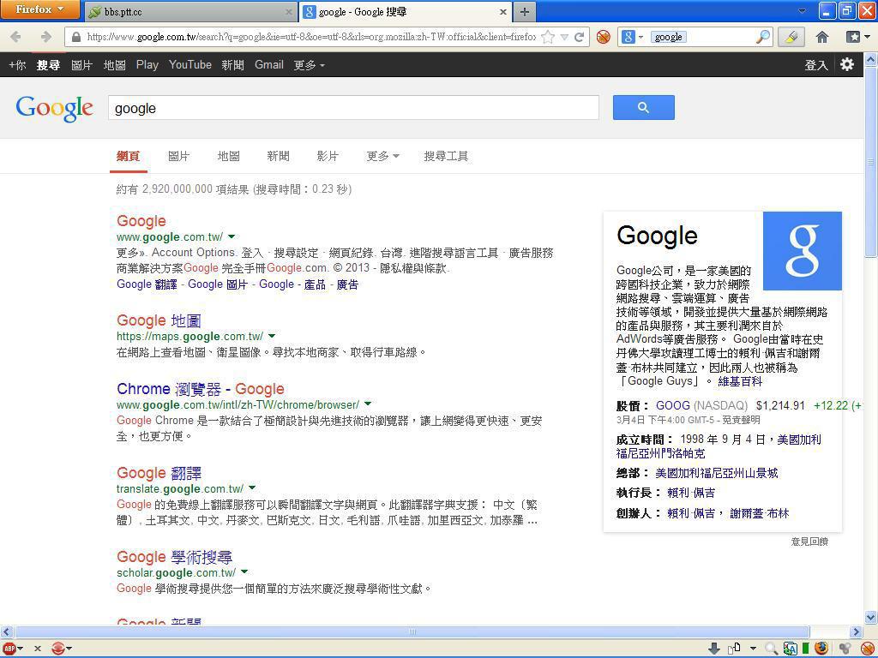
Task: Click the downloads arrow in status bar
Action: point(713,649)
